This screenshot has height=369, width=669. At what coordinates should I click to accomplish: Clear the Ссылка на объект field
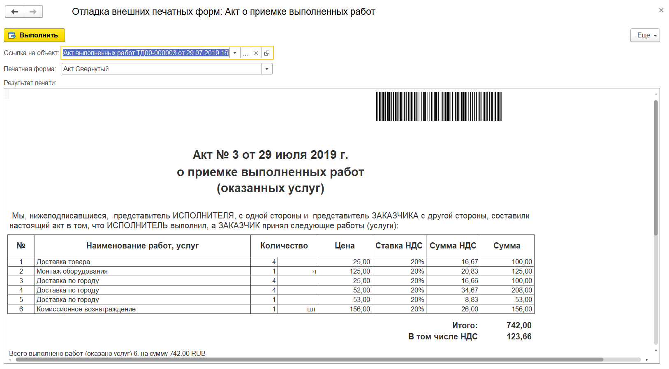(x=256, y=53)
